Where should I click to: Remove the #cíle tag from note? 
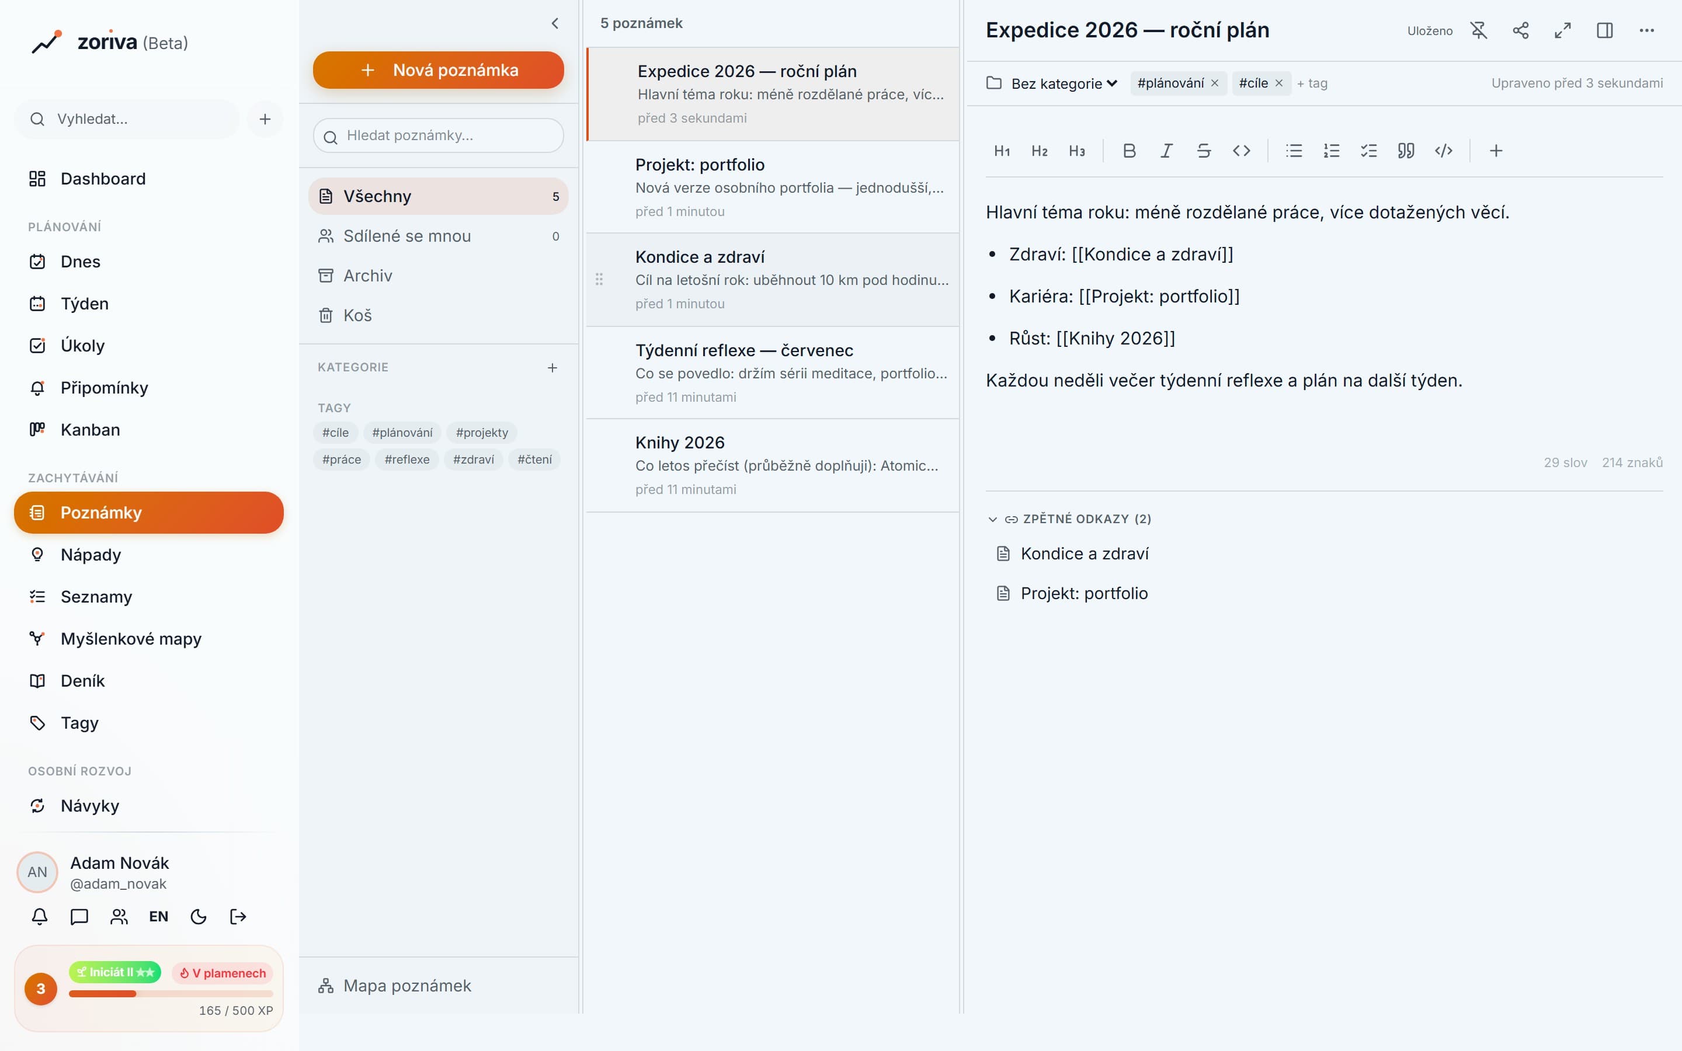pyautogui.click(x=1279, y=83)
